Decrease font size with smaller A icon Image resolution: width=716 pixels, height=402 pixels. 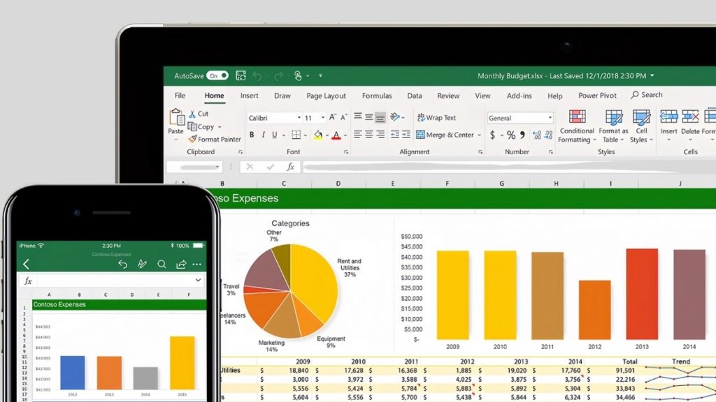click(344, 117)
